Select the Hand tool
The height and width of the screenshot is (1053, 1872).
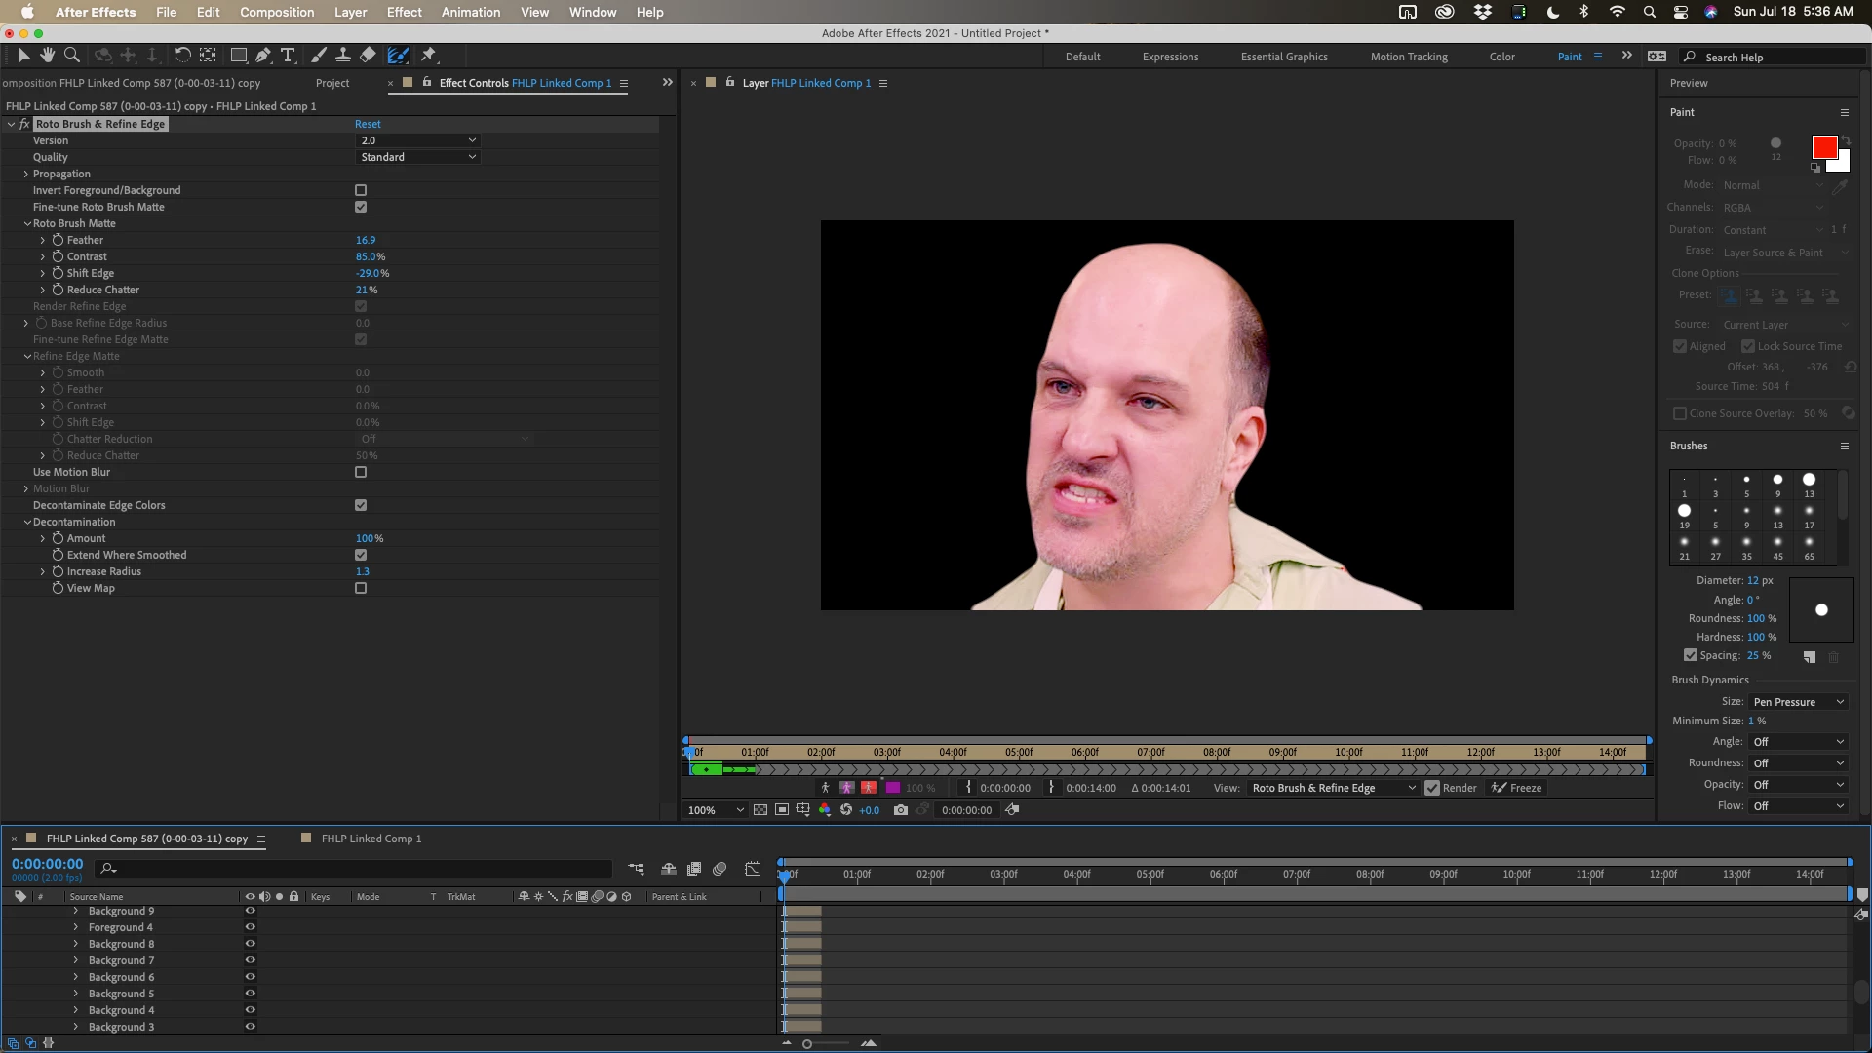[x=47, y=56]
